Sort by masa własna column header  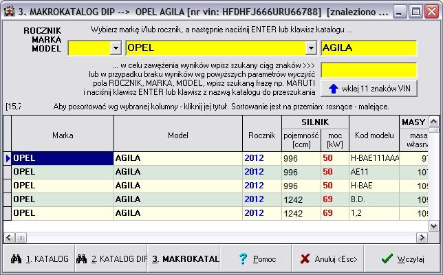click(414, 140)
